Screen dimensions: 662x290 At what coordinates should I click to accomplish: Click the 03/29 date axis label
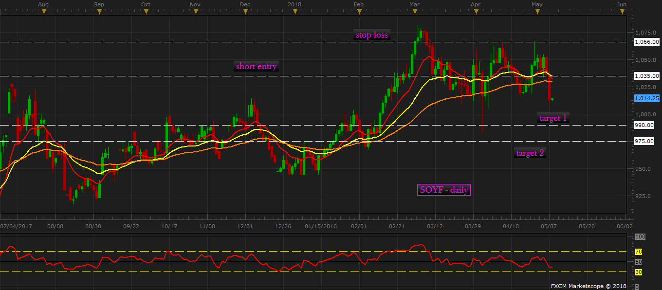click(473, 226)
